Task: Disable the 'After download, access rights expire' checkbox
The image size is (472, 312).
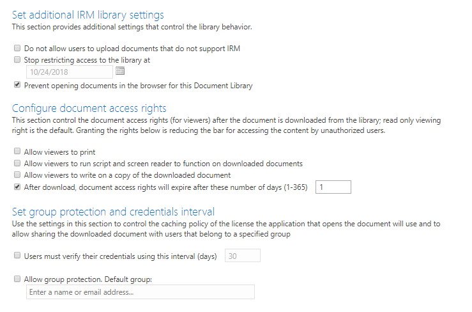Action: pos(17,187)
